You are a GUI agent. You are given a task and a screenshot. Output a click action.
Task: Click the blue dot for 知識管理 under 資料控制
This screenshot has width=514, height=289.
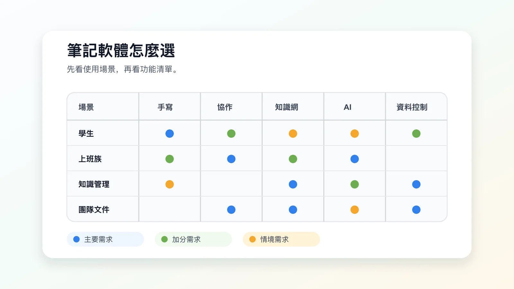tap(416, 184)
